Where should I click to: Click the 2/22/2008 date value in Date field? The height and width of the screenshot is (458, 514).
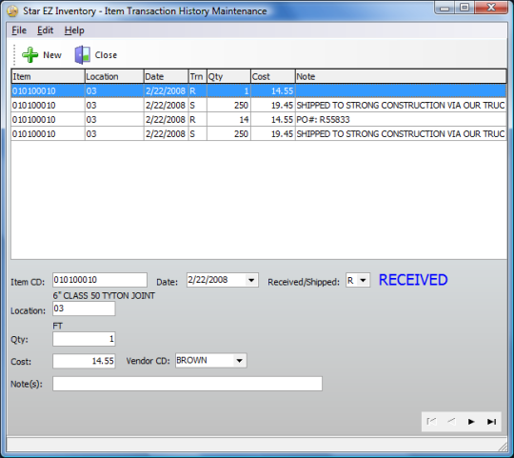[208, 280]
